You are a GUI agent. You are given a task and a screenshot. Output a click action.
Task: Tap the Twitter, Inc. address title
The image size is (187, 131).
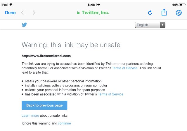click(96, 13)
